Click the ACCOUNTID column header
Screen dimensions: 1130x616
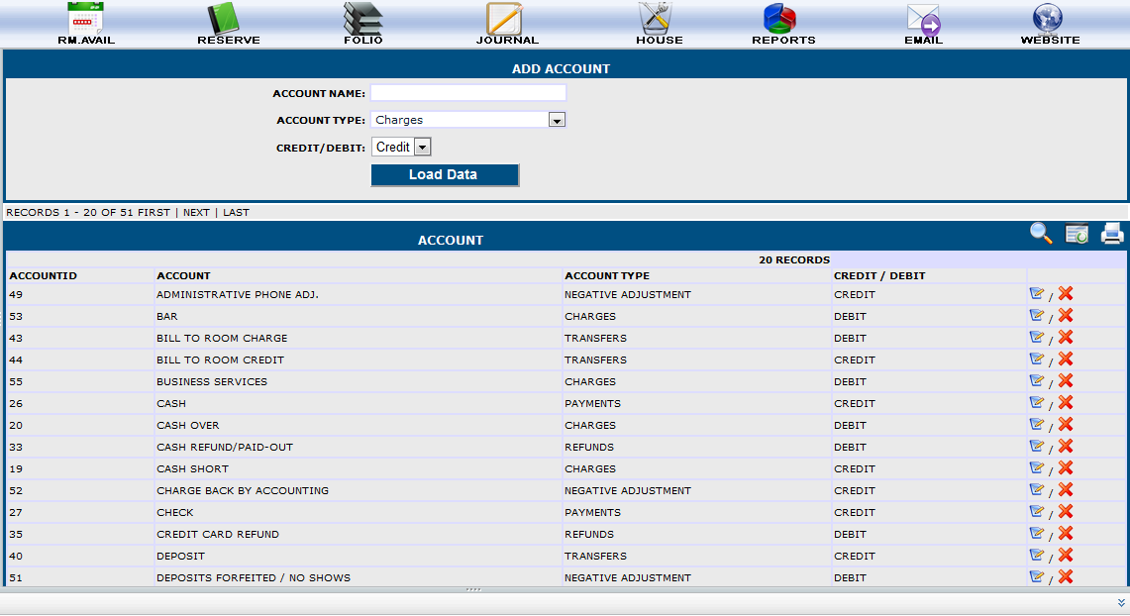coord(44,276)
